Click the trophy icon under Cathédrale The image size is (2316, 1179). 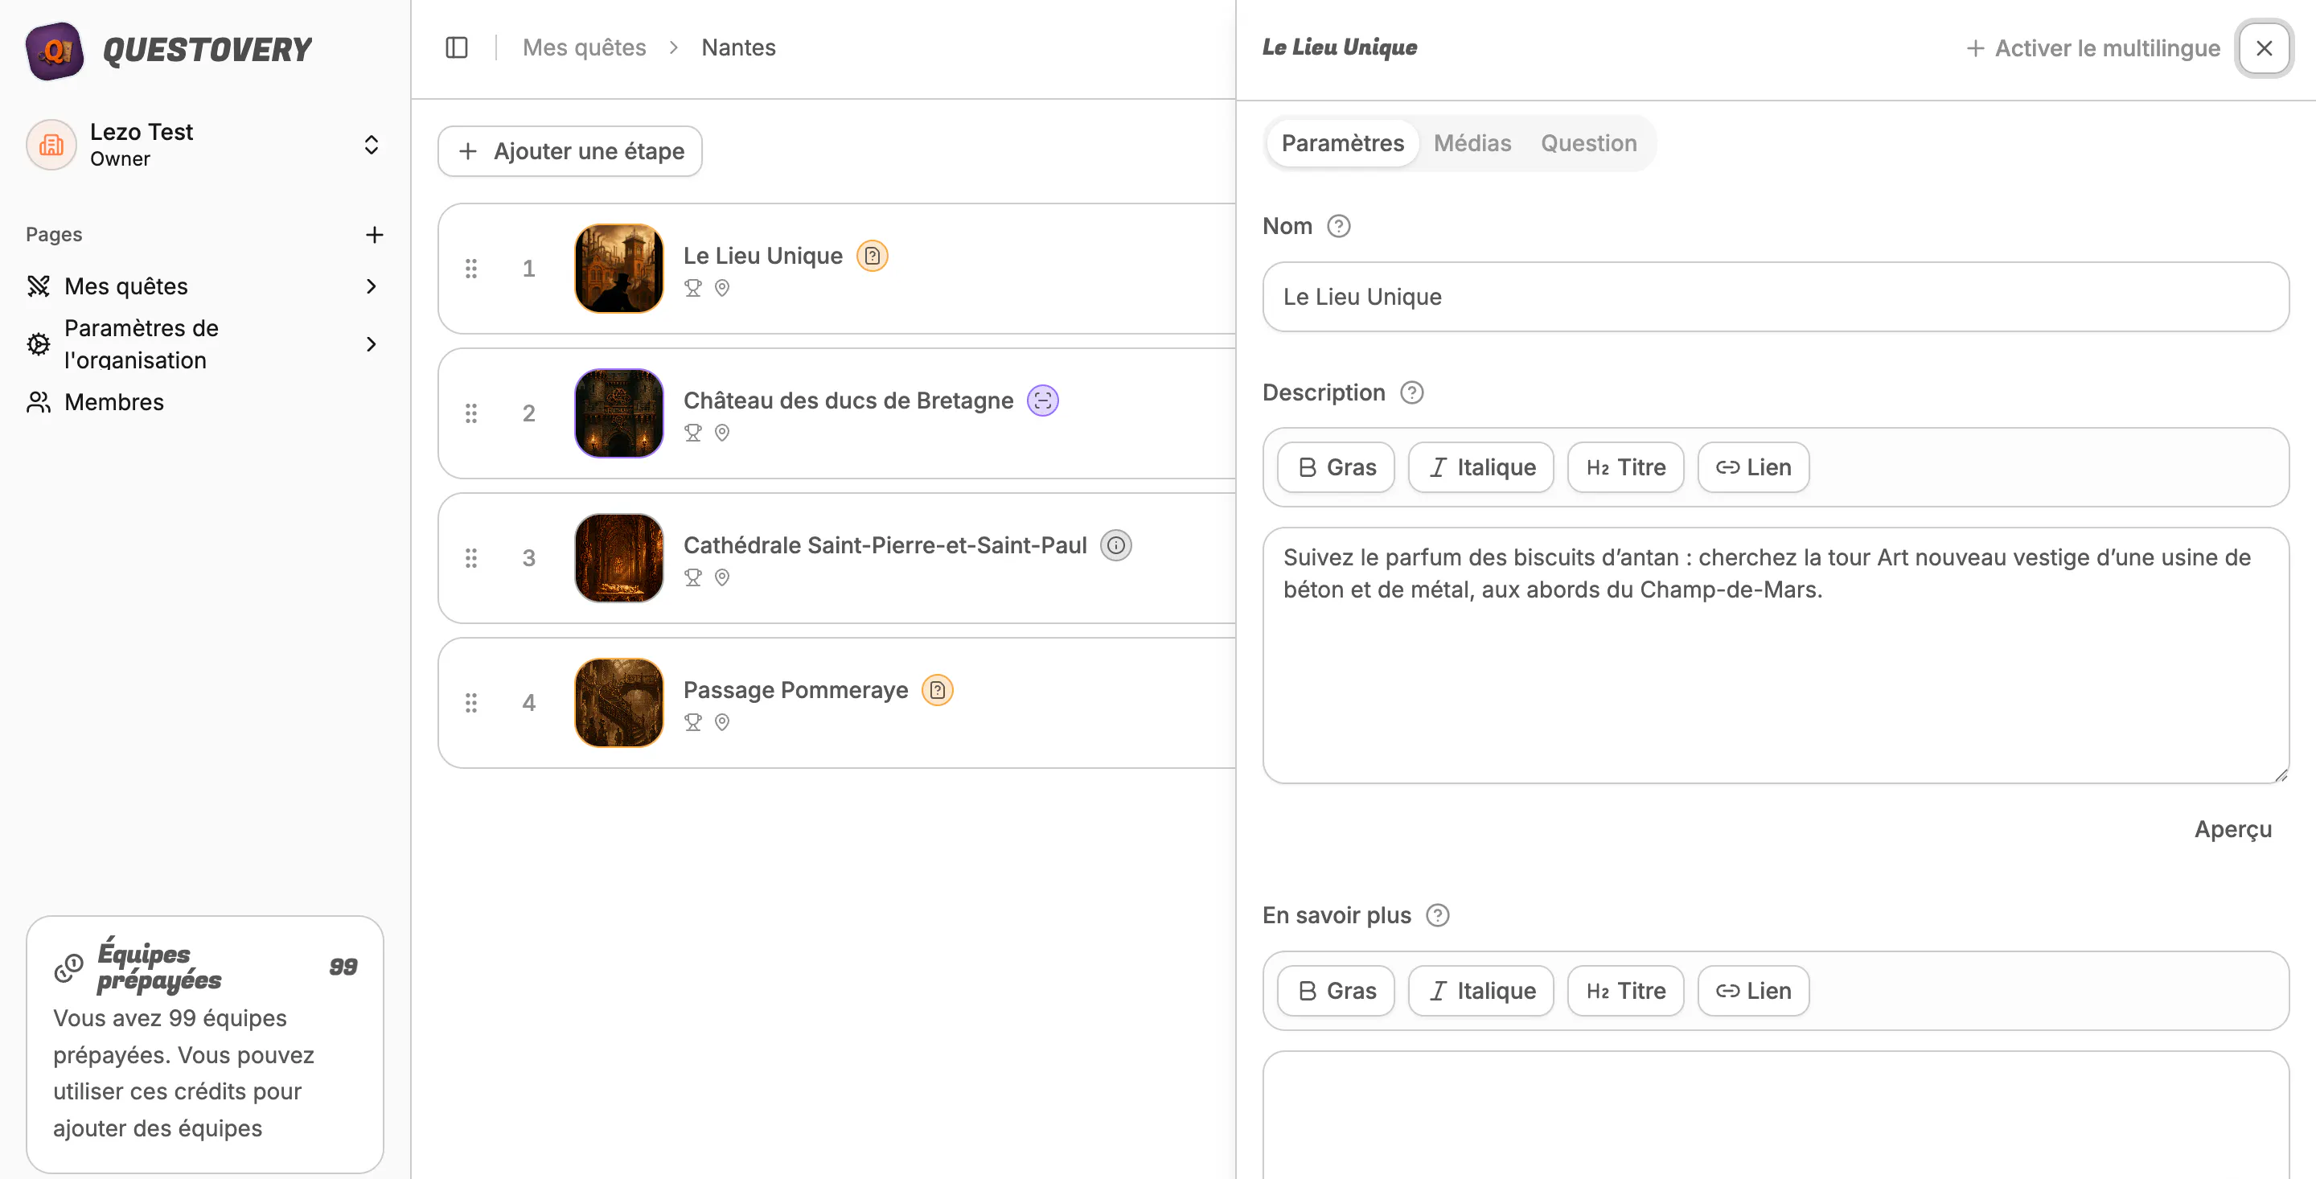pyautogui.click(x=693, y=578)
